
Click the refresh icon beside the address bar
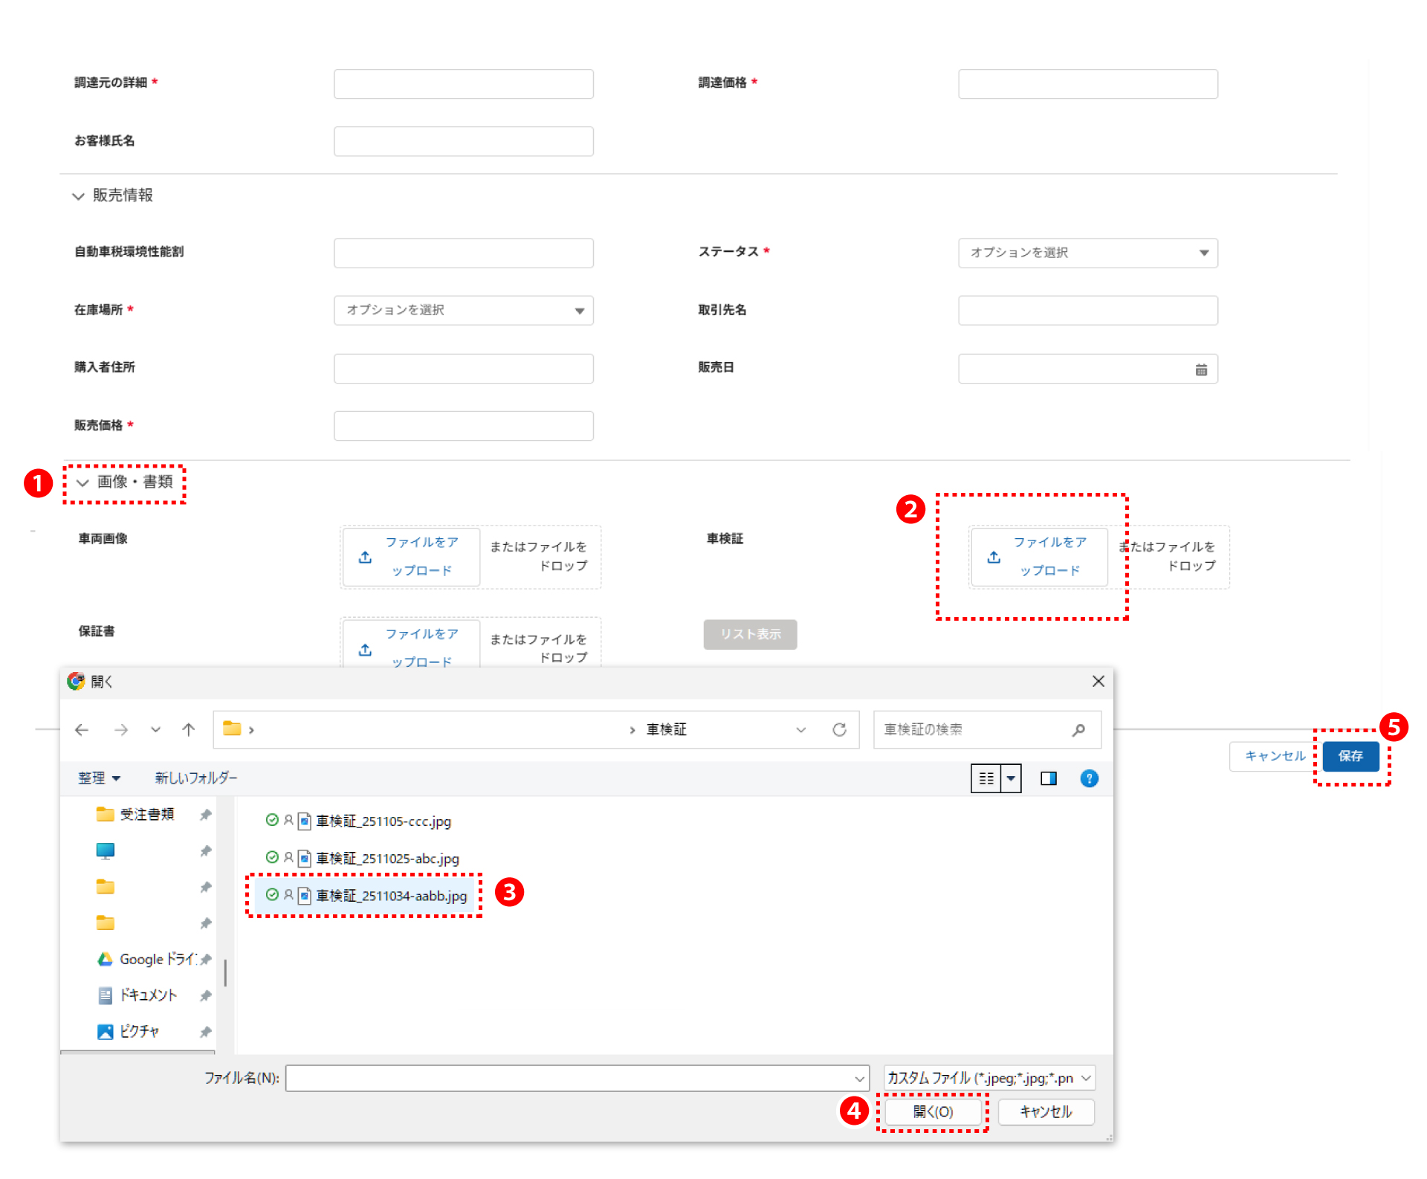click(839, 730)
